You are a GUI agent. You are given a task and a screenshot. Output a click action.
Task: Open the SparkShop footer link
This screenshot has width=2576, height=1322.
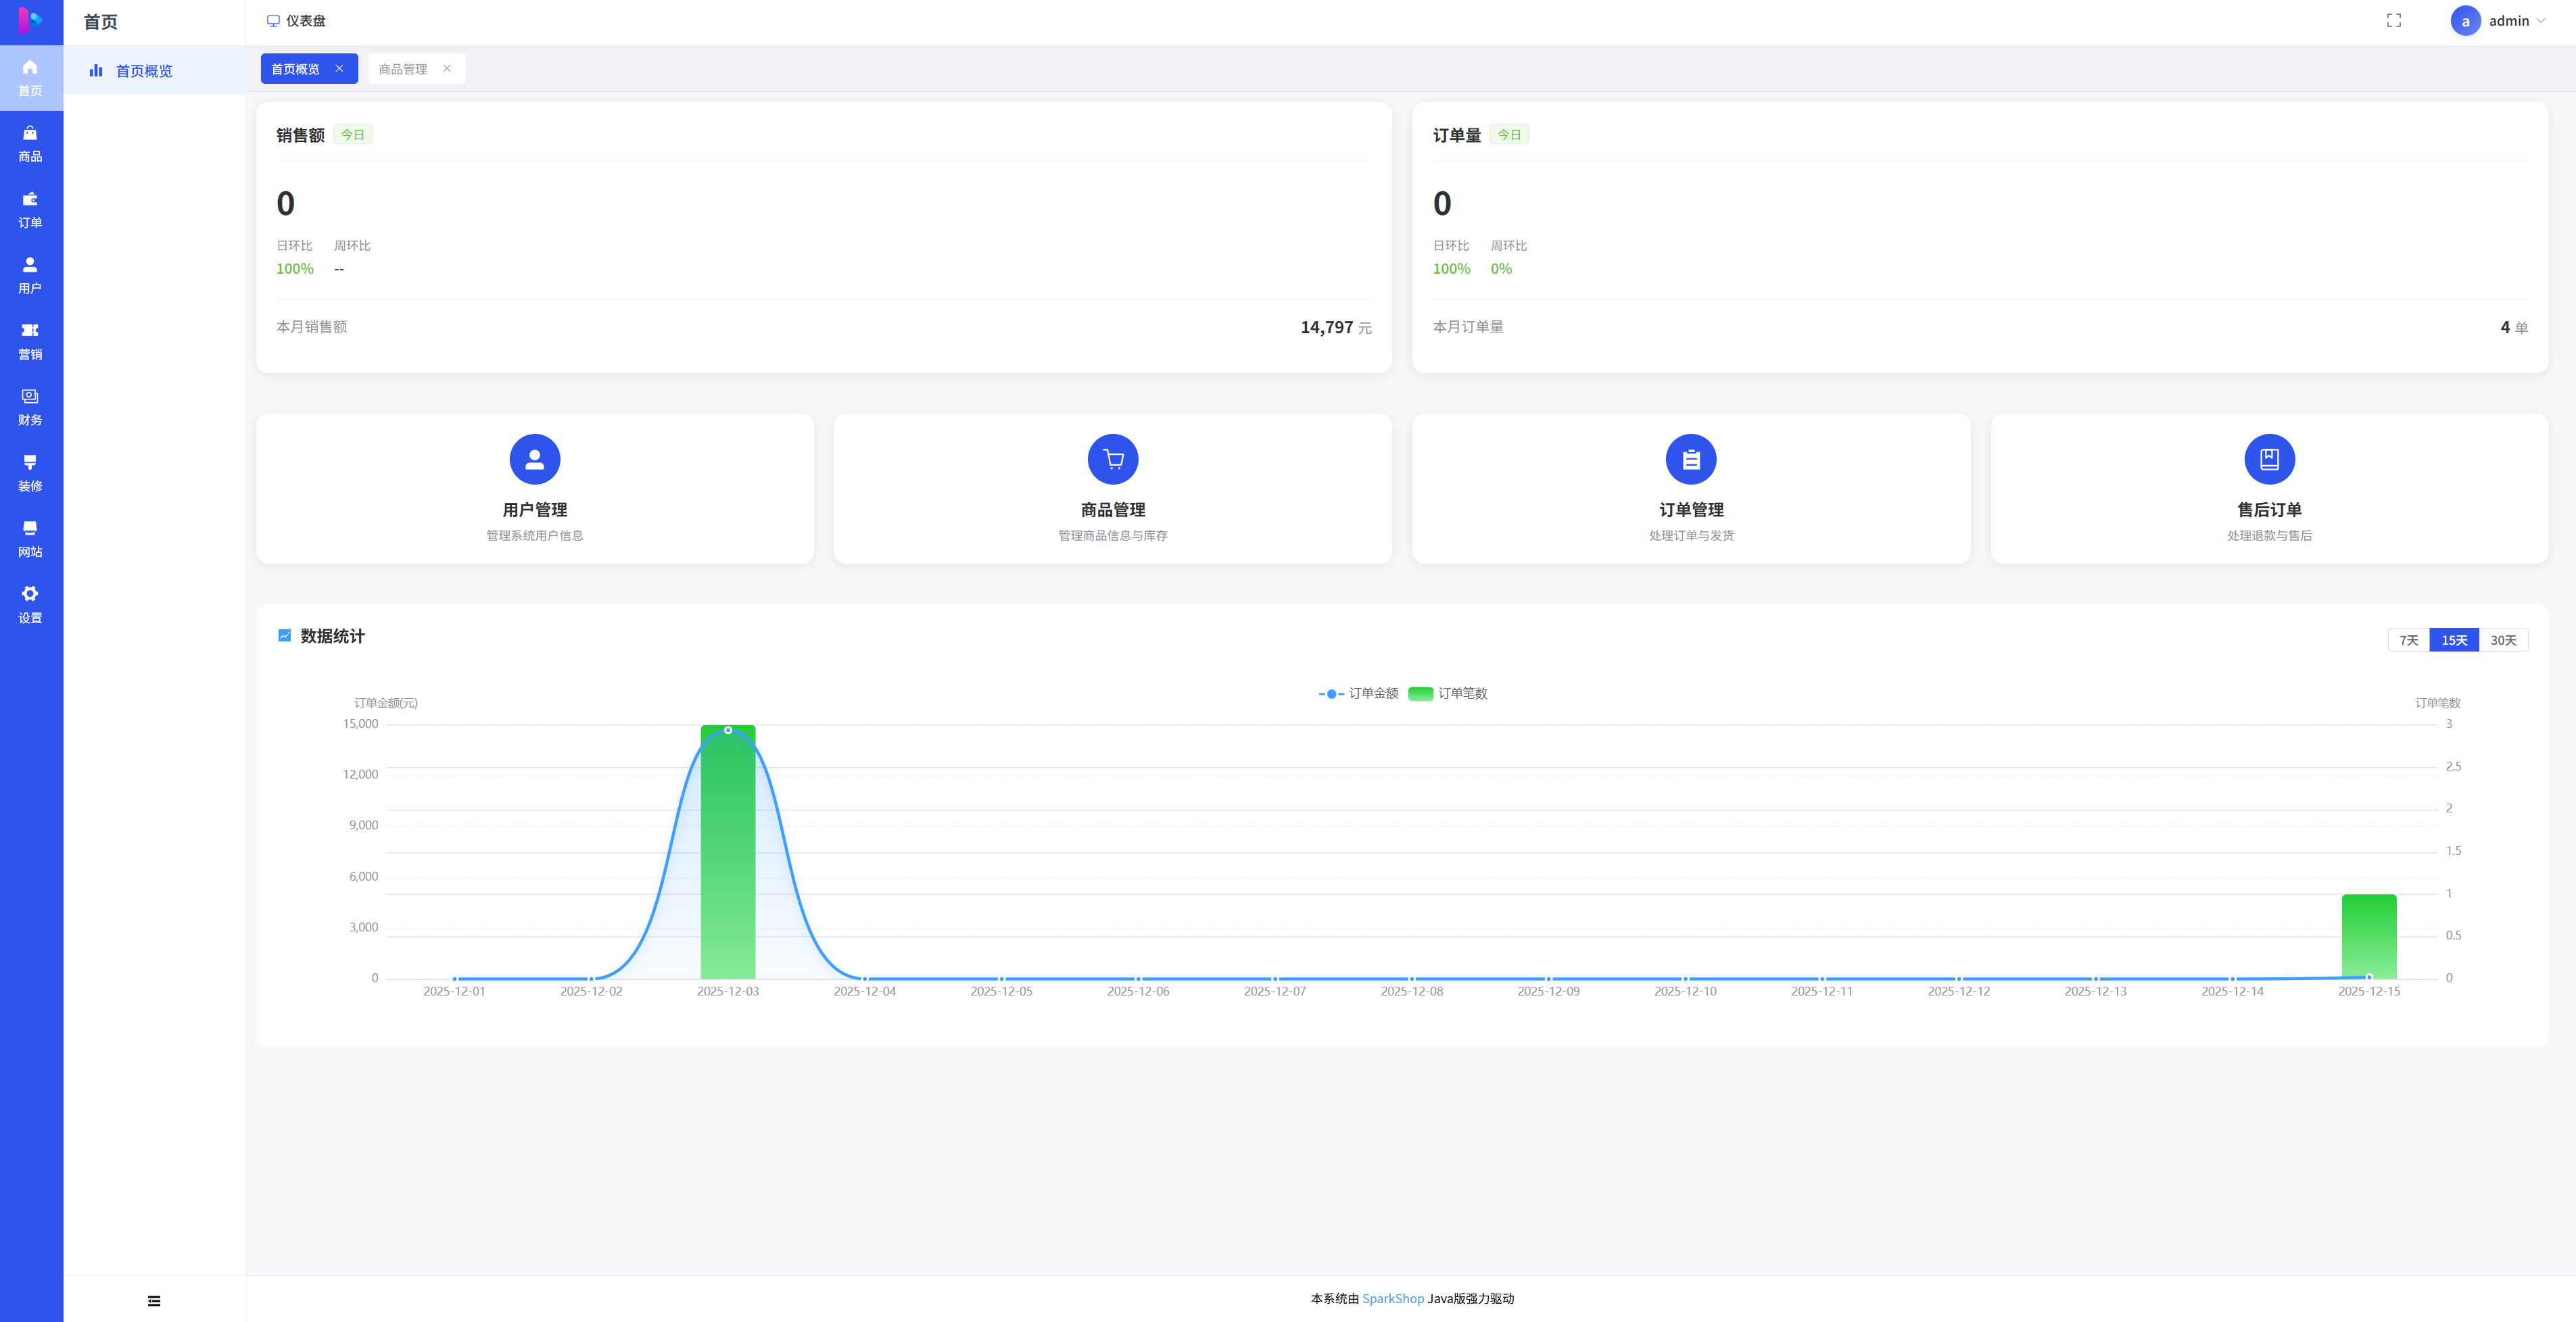pyautogui.click(x=1392, y=1298)
